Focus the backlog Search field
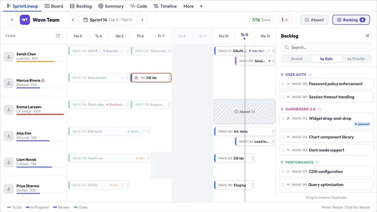The width and height of the screenshot is (377, 212). pos(326,47)
